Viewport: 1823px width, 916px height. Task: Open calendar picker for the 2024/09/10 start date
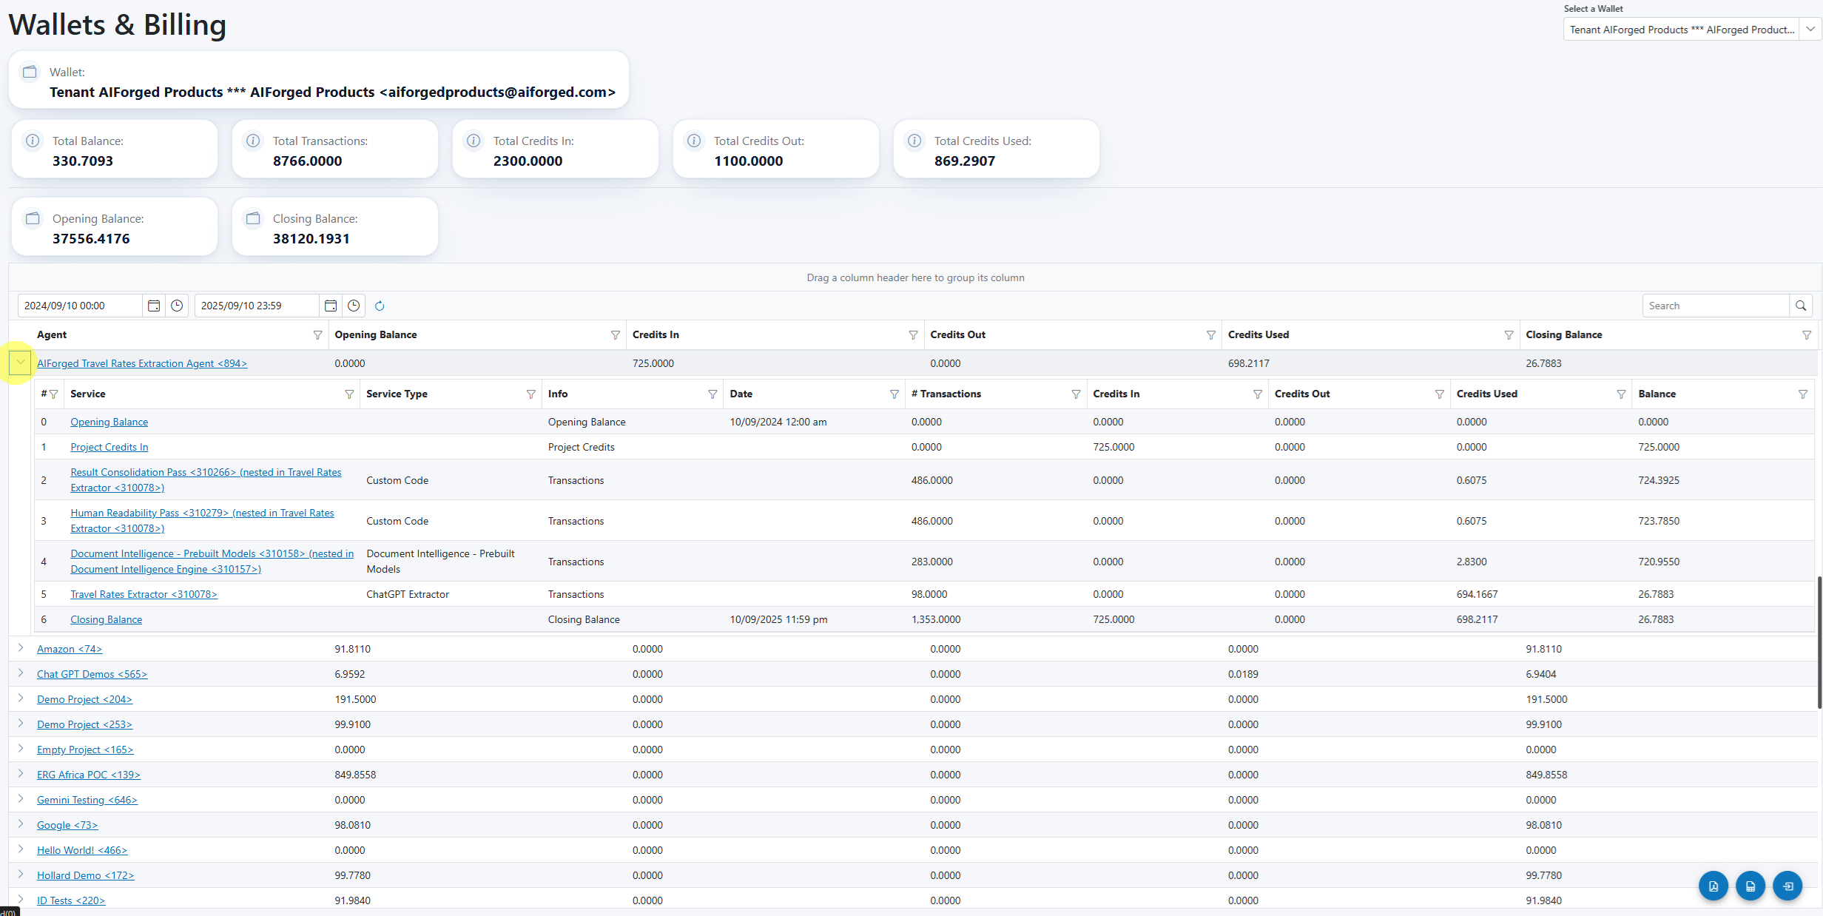[154, 306]
